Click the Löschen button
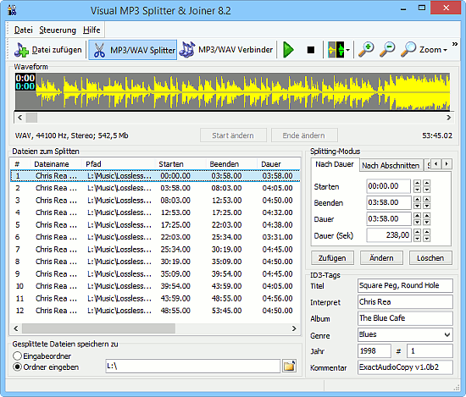The height and width of the screenshot is (397, 466). pos(430,257)
